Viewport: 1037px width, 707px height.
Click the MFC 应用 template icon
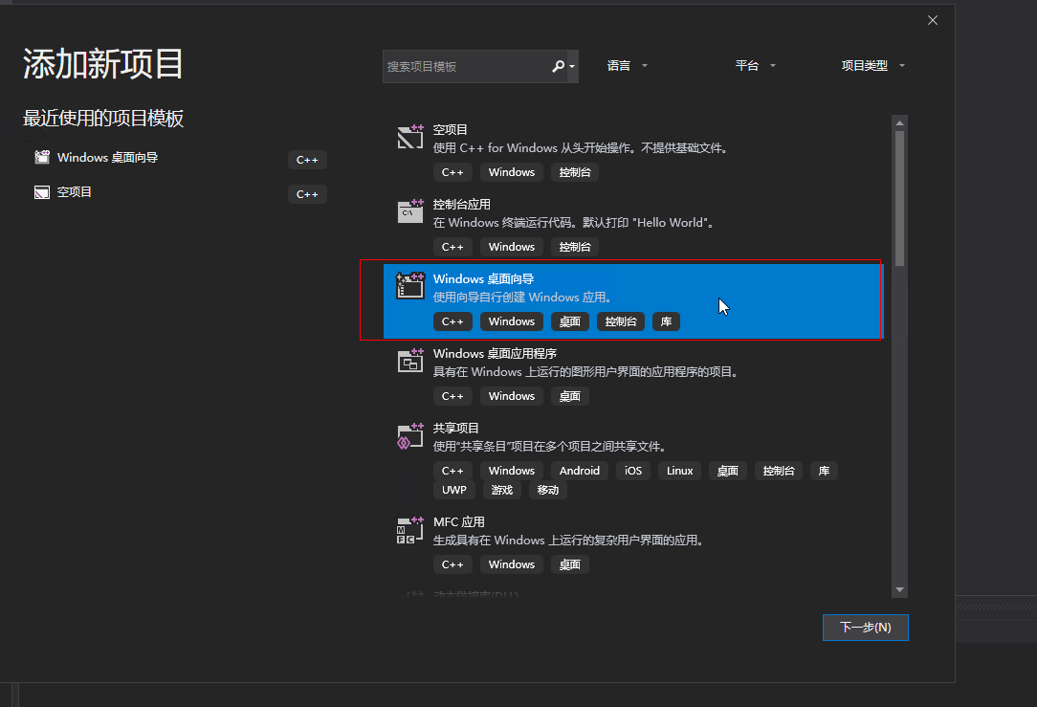coord(410,530)
